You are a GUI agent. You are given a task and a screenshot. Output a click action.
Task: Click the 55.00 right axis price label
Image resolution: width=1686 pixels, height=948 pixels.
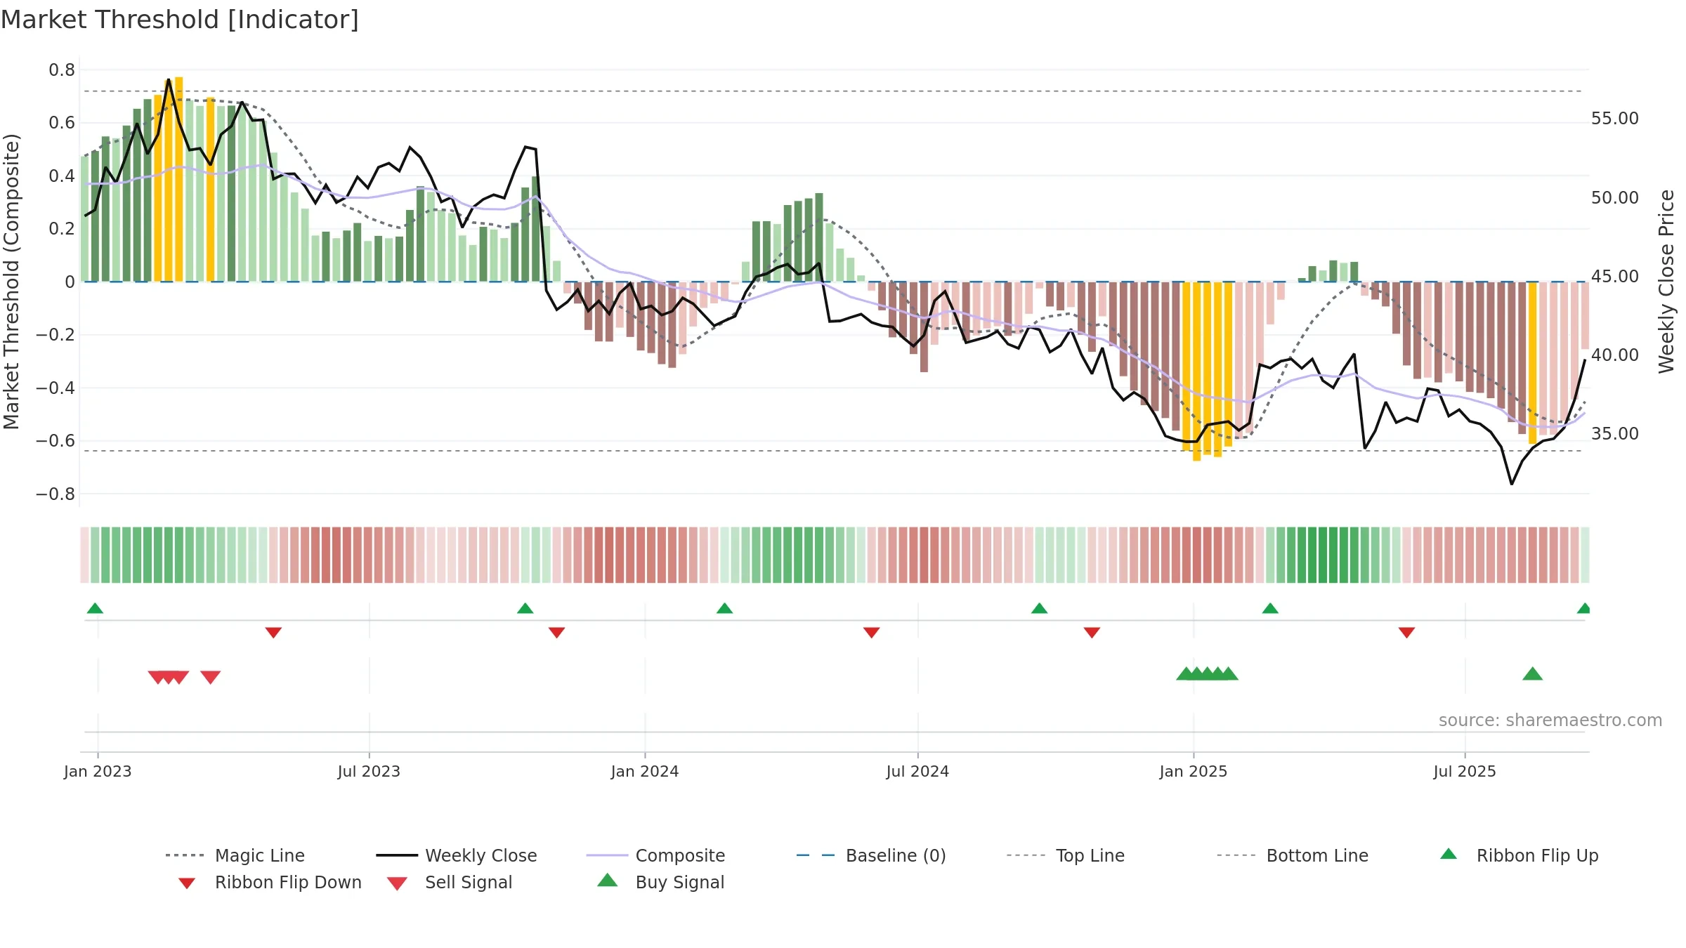1615,119
